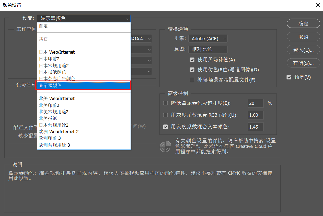
Task: Click the desaturation percentage field showing 20
Action: (256, 103)
